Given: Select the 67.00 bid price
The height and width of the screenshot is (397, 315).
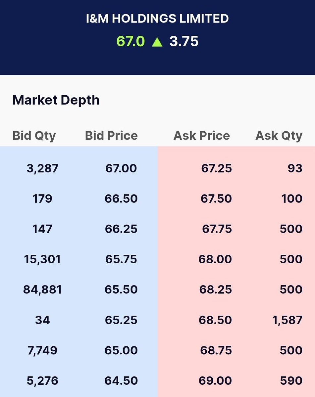Looking at the screenshot, I should click(121, 168).
